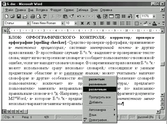The image size is (167, 124).
Task: Switch to web layout view button
Action: (9, 112)
